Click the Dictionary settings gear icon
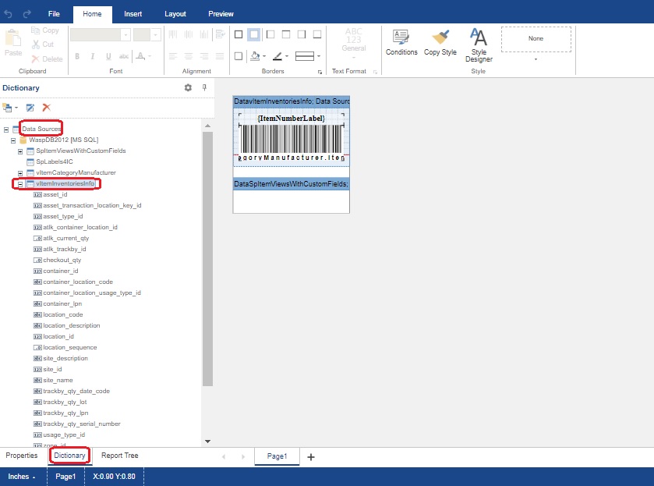654x486 pixels. pos(188,88)
